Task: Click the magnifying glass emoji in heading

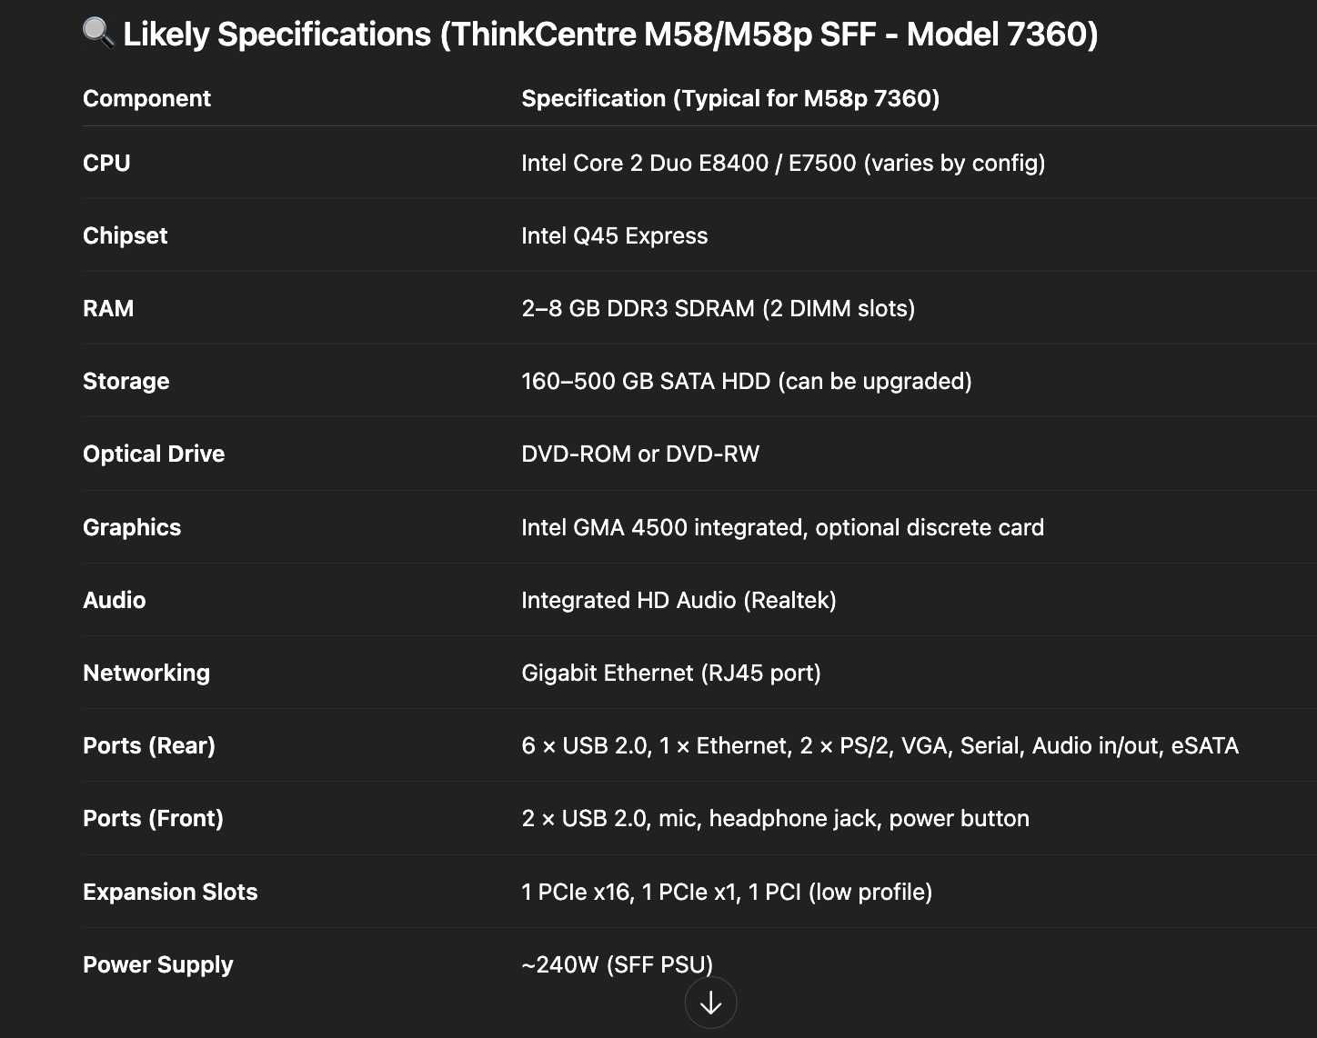Action: coord(98,33)
